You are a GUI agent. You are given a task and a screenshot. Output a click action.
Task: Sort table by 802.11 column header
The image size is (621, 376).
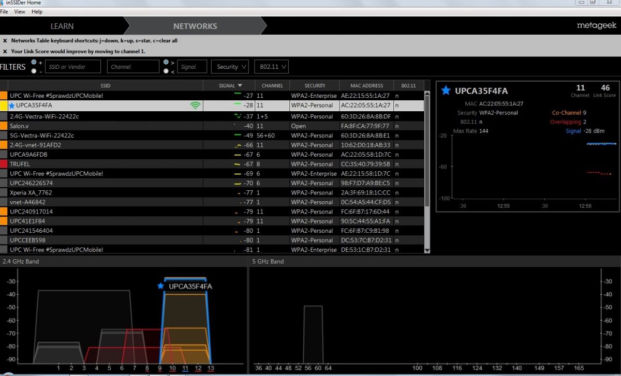[x=408, y=85]
